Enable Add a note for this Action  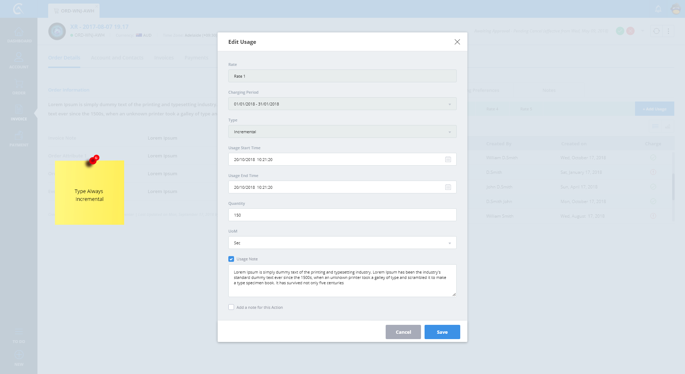231,307
